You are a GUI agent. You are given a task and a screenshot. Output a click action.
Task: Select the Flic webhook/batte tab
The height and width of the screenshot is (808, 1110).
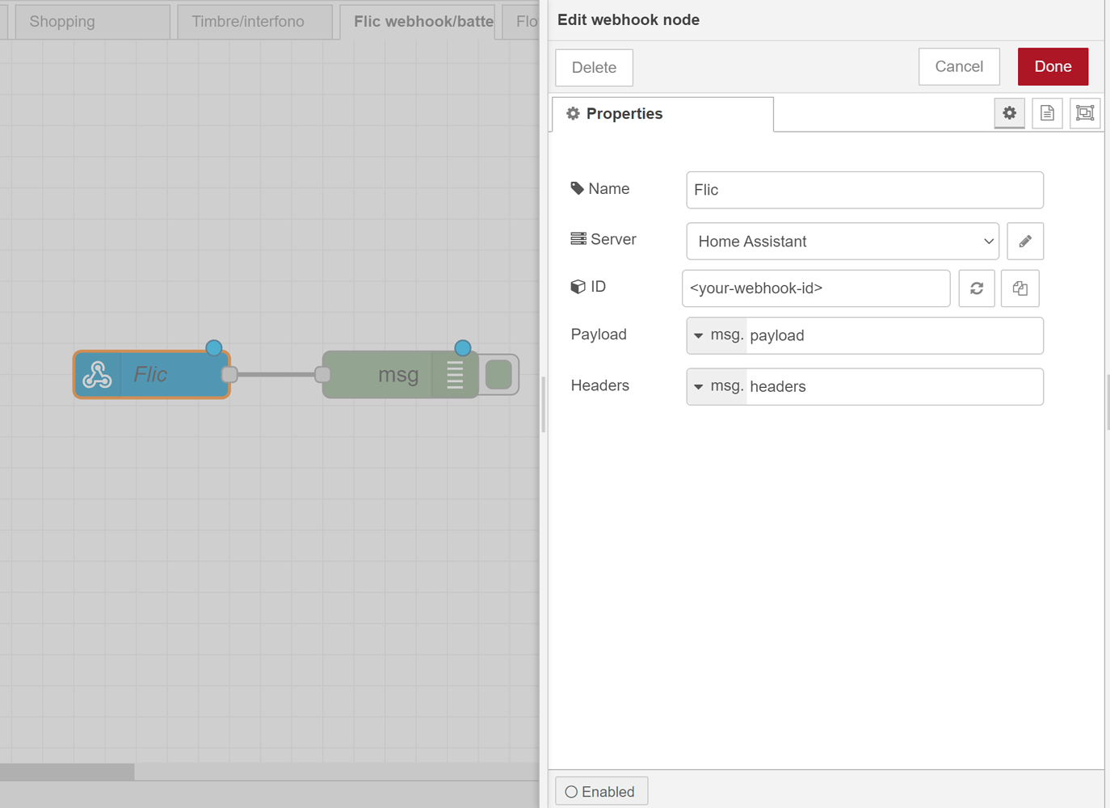tap(417, 22)
